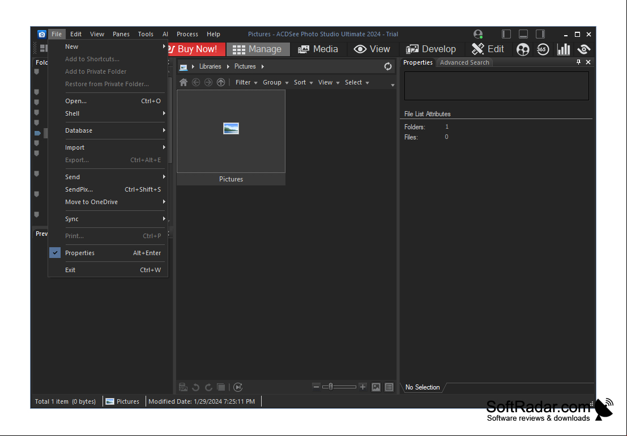Click the computer icon in breadcrumb
Viewport: 627px width, 436px height.
pos(184,67)
